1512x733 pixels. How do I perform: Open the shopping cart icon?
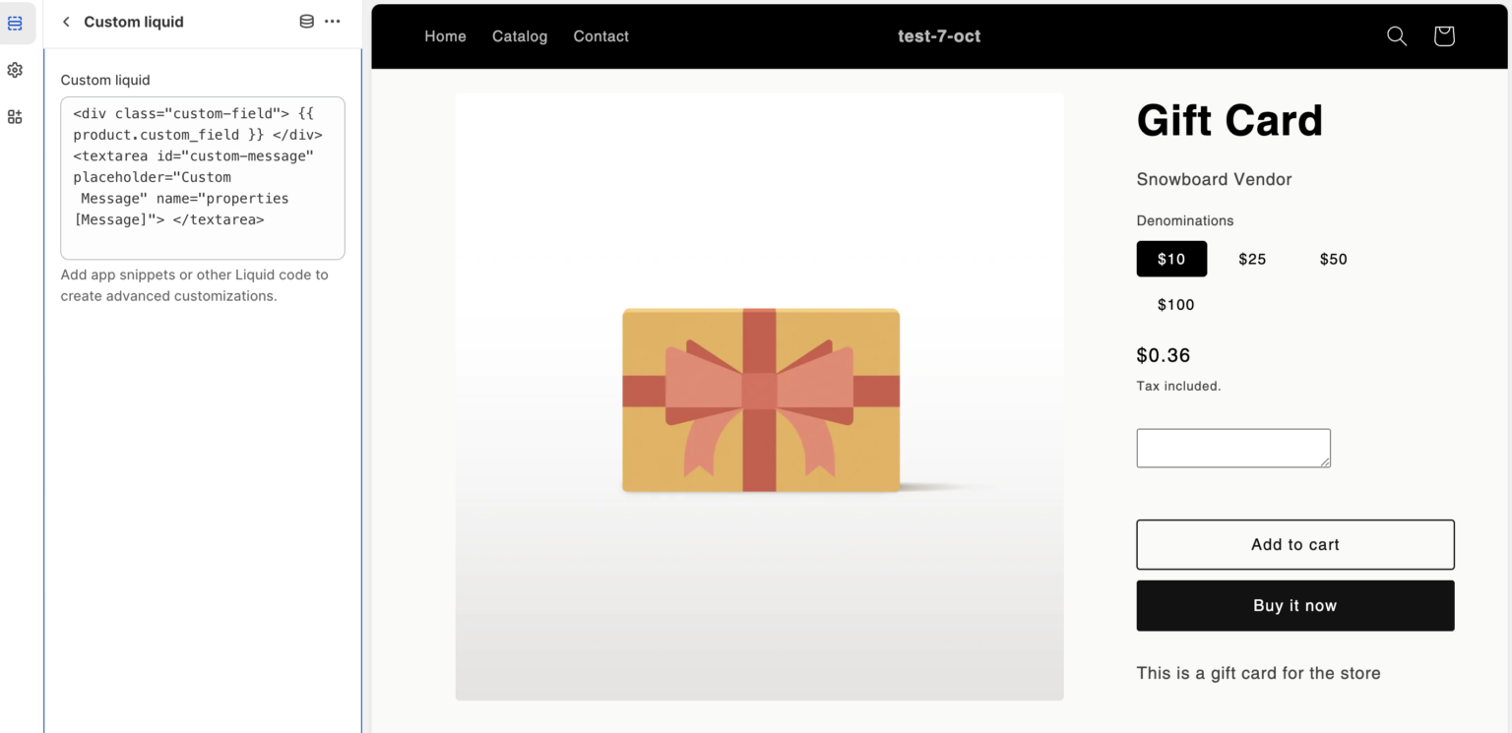(x=1444, y=36)
